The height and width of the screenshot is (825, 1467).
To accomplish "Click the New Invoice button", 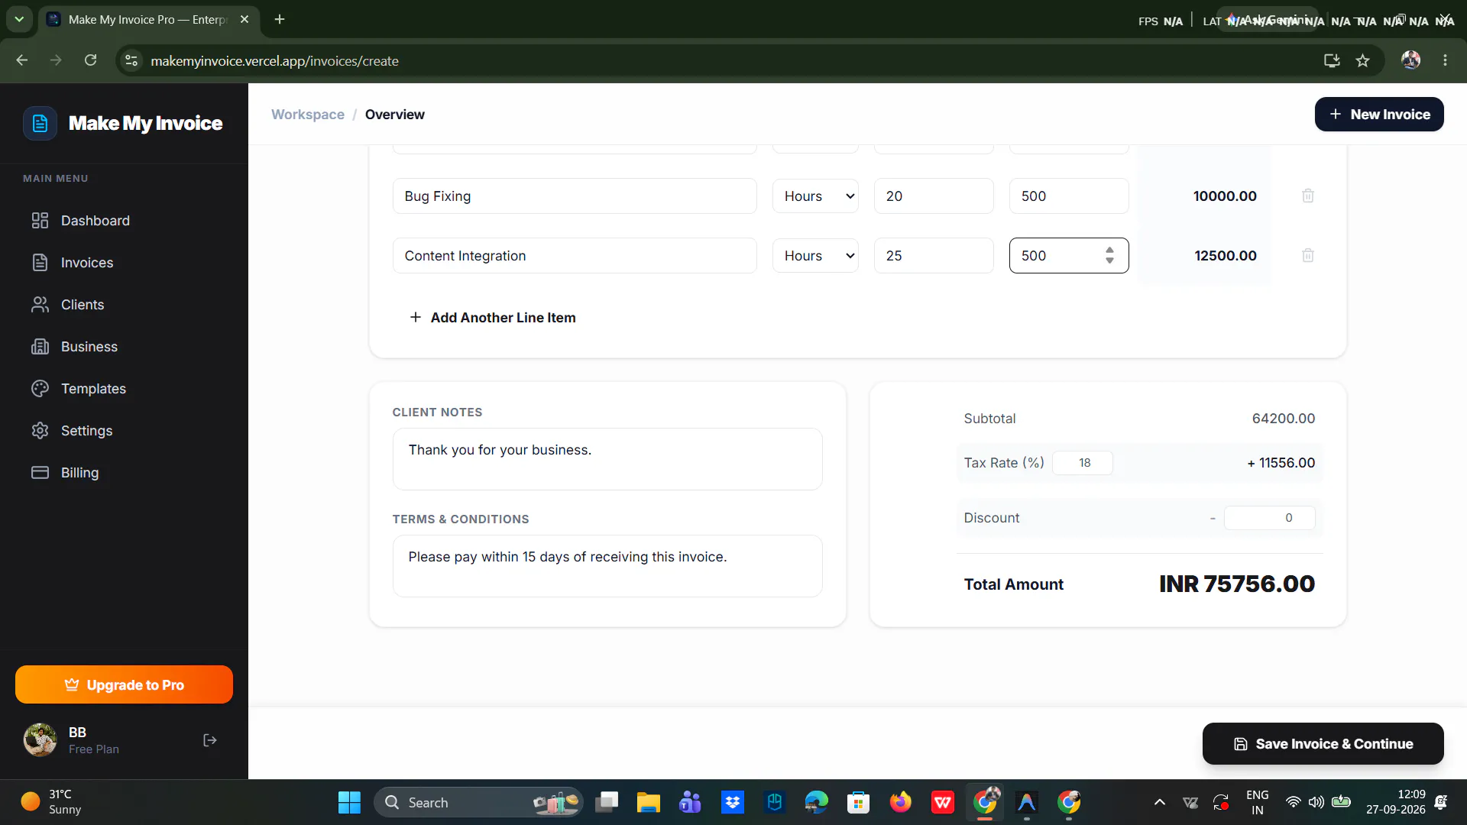I will [x=1379, y=115].
